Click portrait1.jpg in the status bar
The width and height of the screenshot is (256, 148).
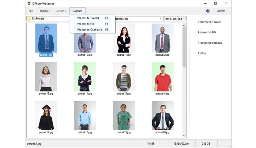(x=34, y=144)
